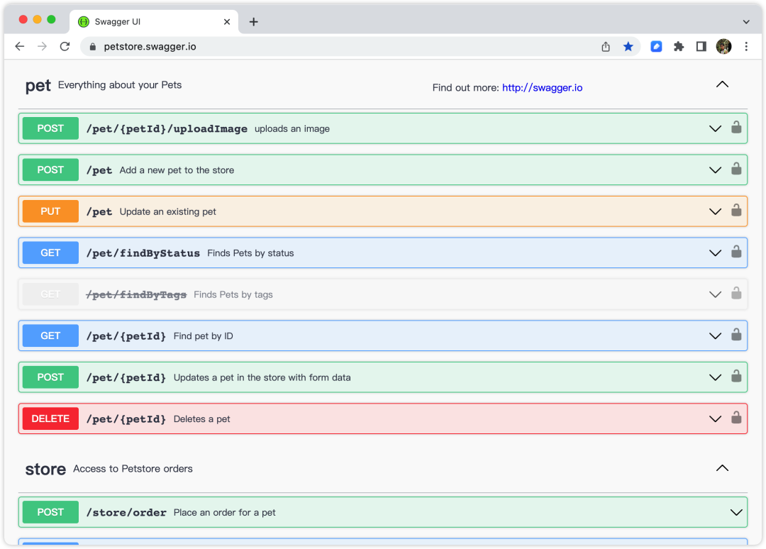Go back with the browser back arrow
This screenshot has width=766, height=549.
tap(20, 46)
